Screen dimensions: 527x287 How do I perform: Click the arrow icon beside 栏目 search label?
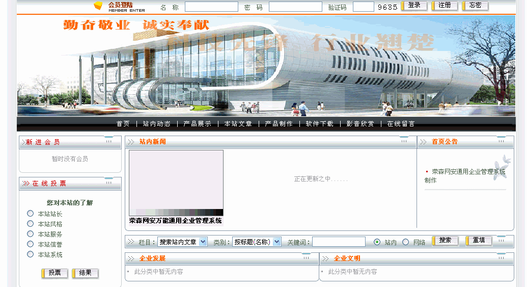131,242
